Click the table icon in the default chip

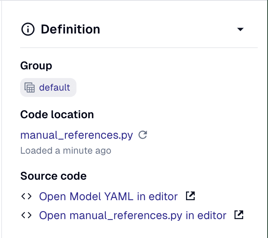point(30,87)
